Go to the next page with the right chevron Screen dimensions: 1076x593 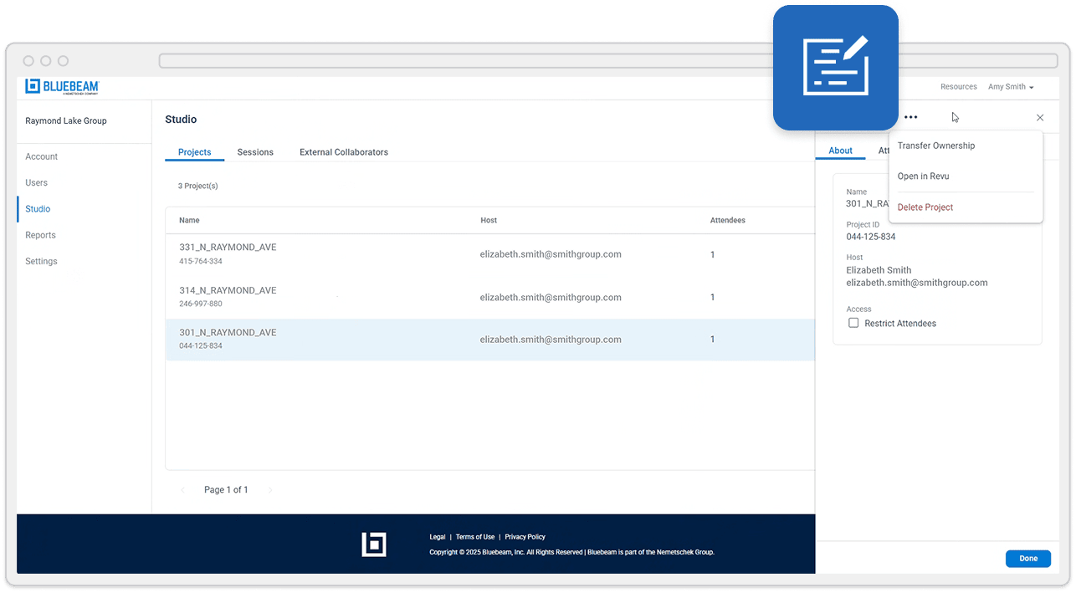pyautogui.click(x=270, y=489)
